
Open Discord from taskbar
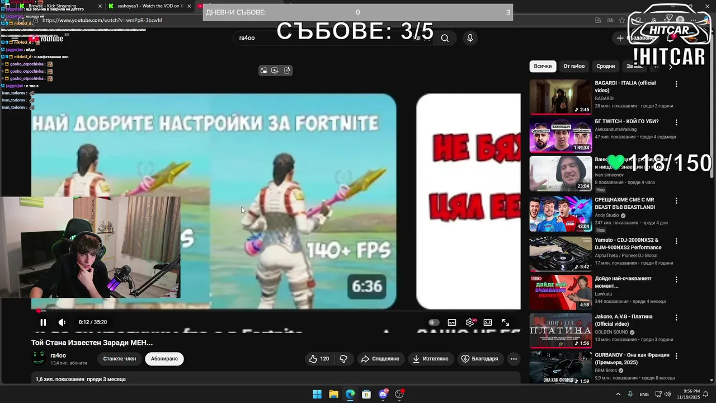pos(383,394)
